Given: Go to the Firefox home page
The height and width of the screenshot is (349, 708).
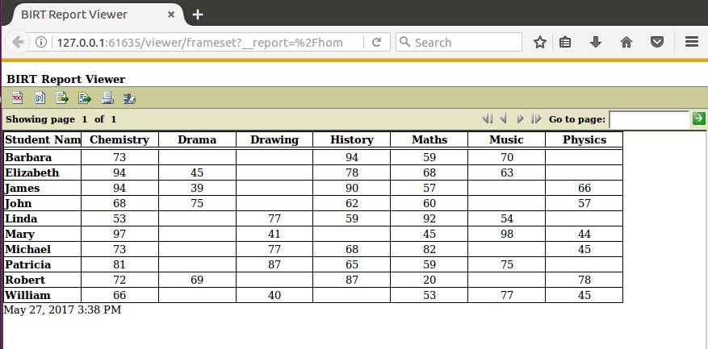Looking at the screenshot, I should 626,43.
